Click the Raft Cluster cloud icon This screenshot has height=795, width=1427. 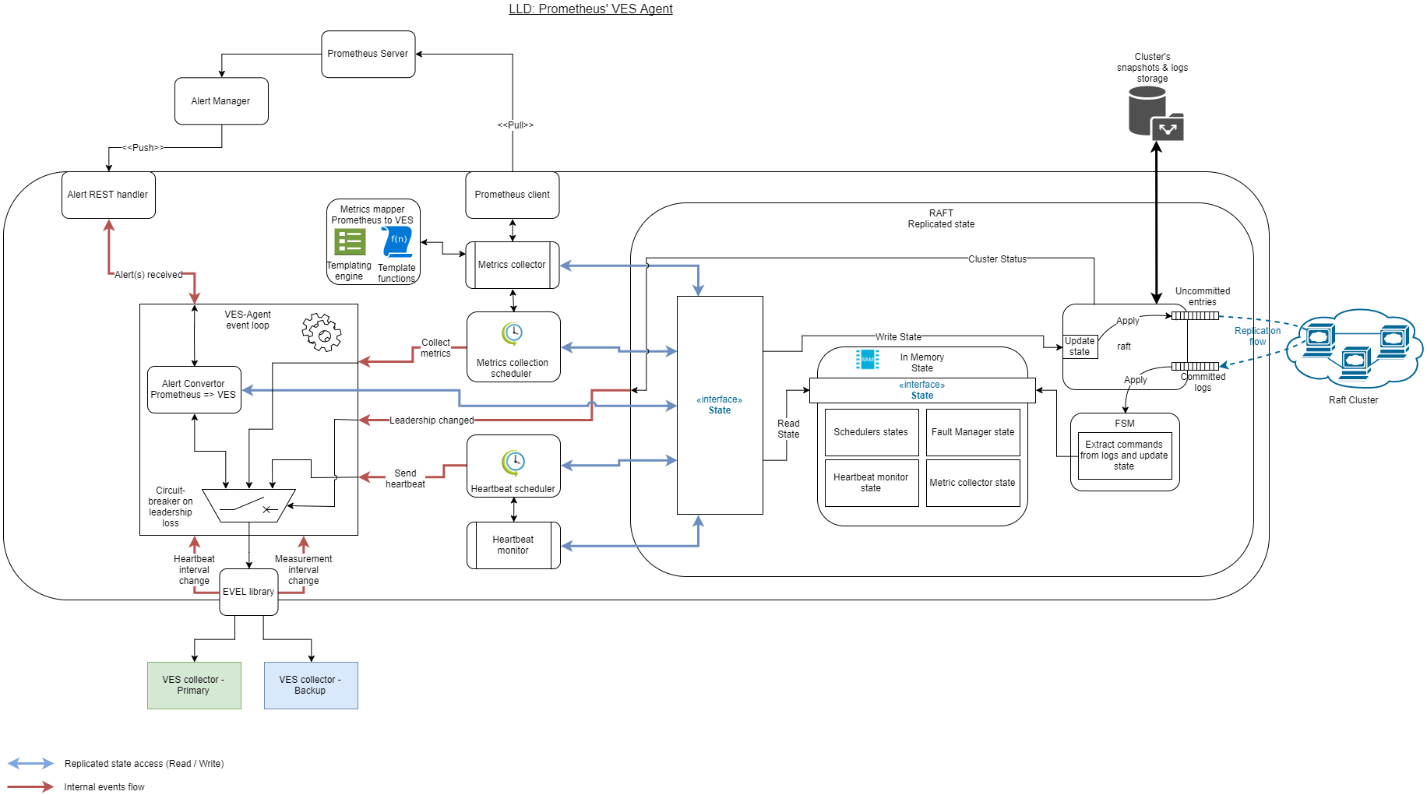point(1354,350)
